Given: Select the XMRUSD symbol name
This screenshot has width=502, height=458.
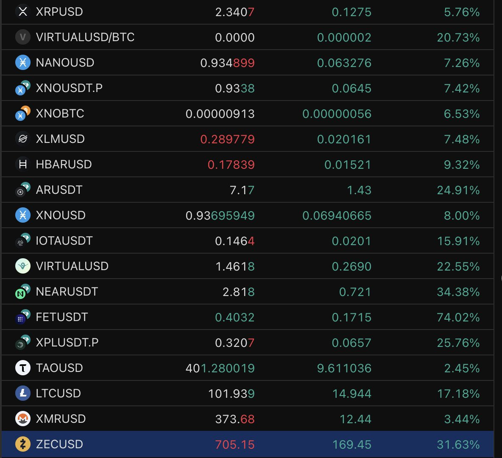Looking at the screenshot, I should click(61, 419).
